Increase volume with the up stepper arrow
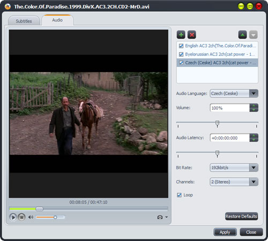Screen dimensions: 268x241 coord(254,106)
